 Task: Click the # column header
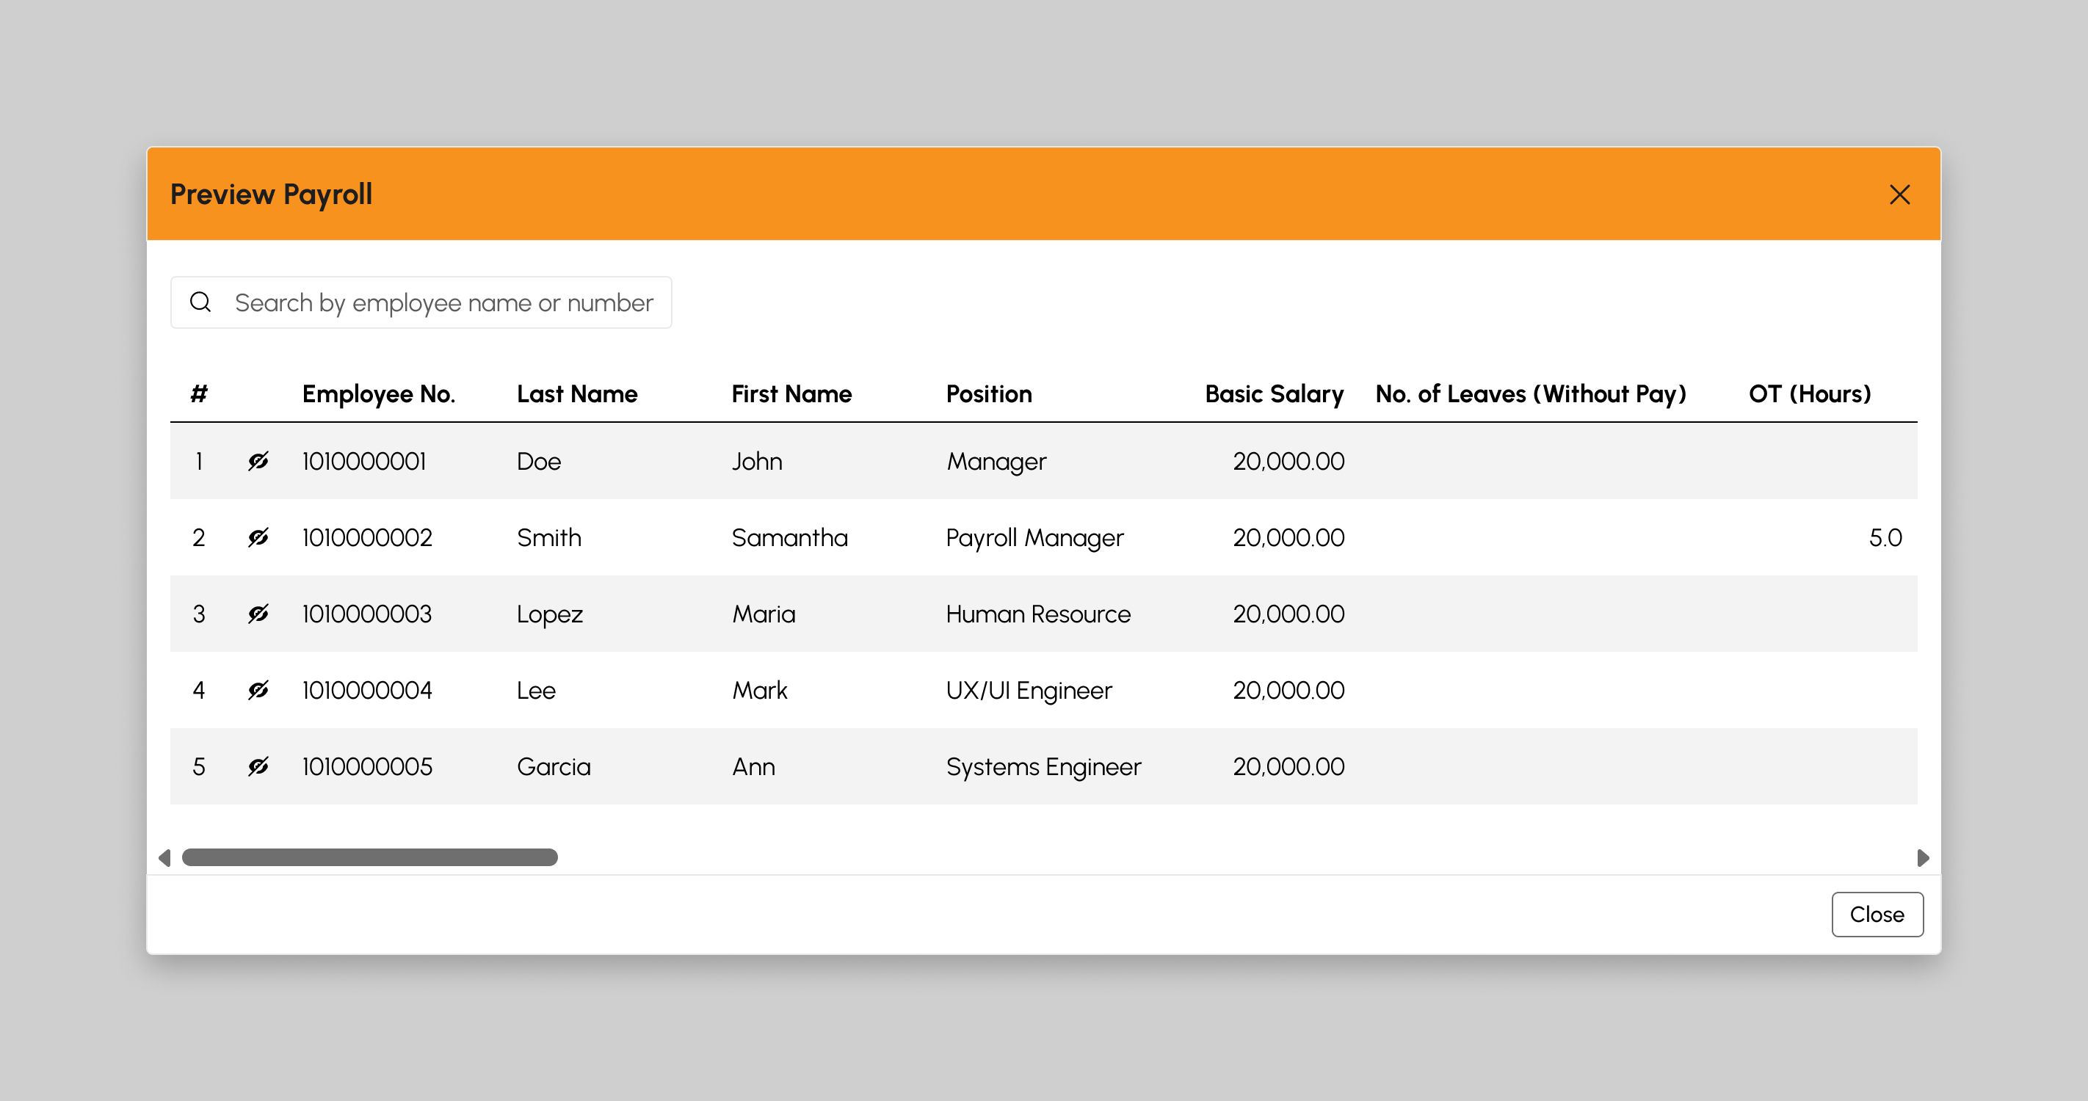[198, 393]
